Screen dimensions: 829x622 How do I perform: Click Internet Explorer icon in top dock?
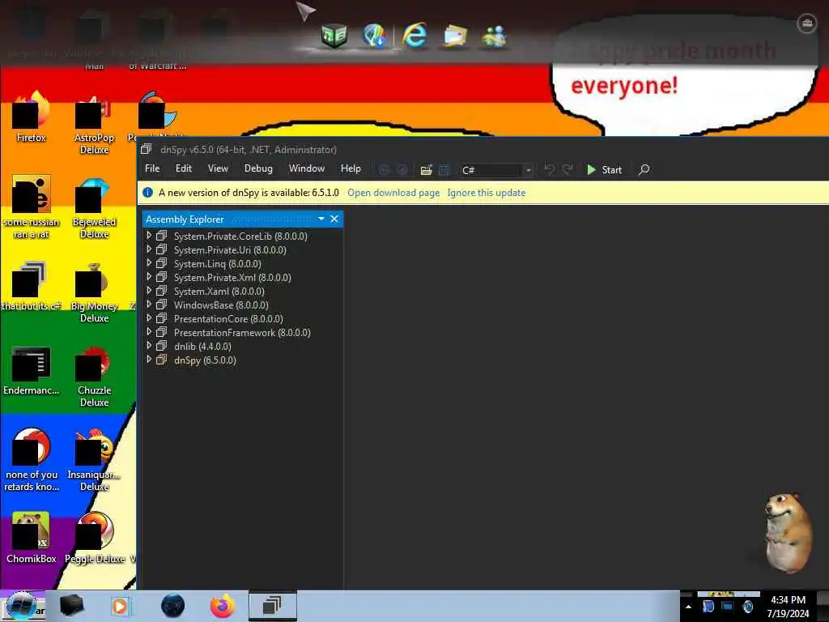click(x=414, y=36)
